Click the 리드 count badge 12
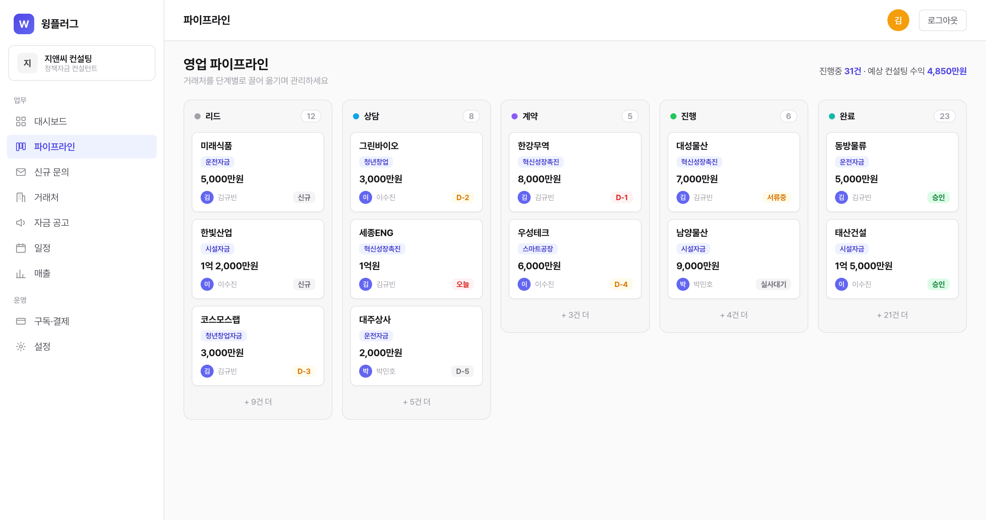Screen dimensions: 986x520 [x=311, y=116]
